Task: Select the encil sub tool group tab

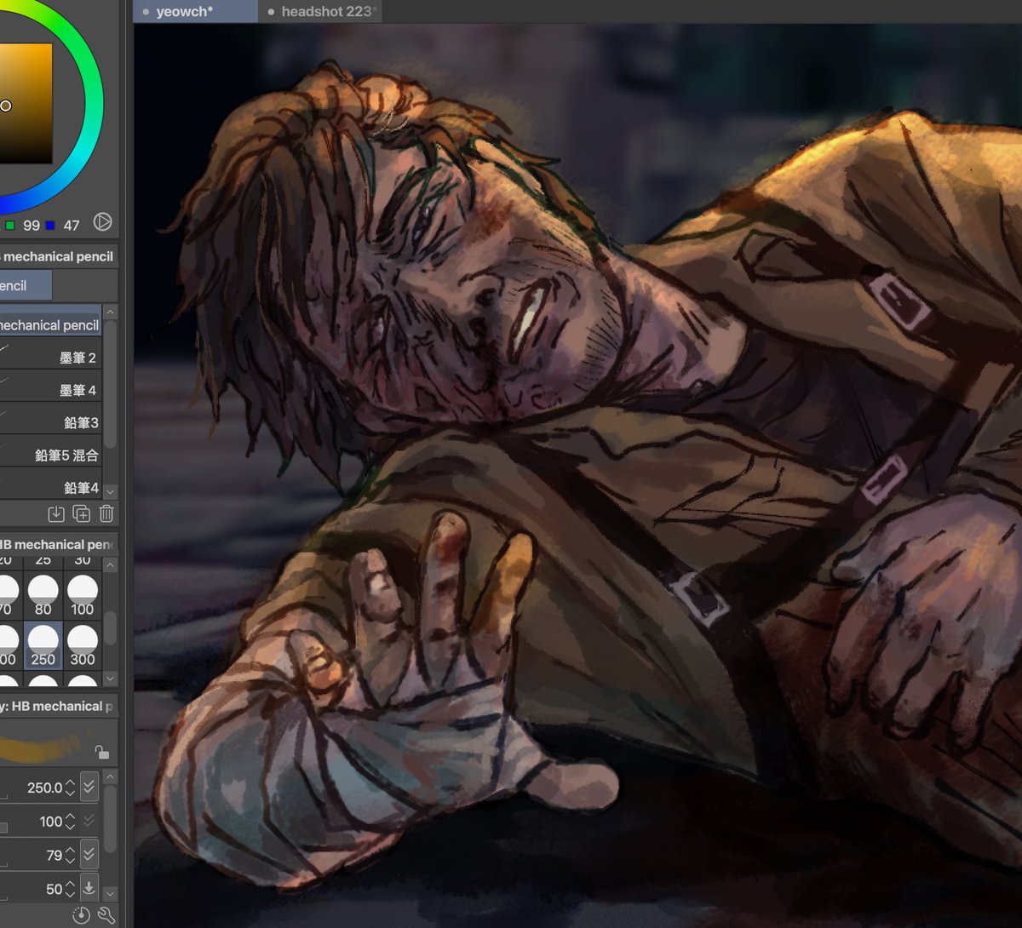Action: (x=25, y=285)
